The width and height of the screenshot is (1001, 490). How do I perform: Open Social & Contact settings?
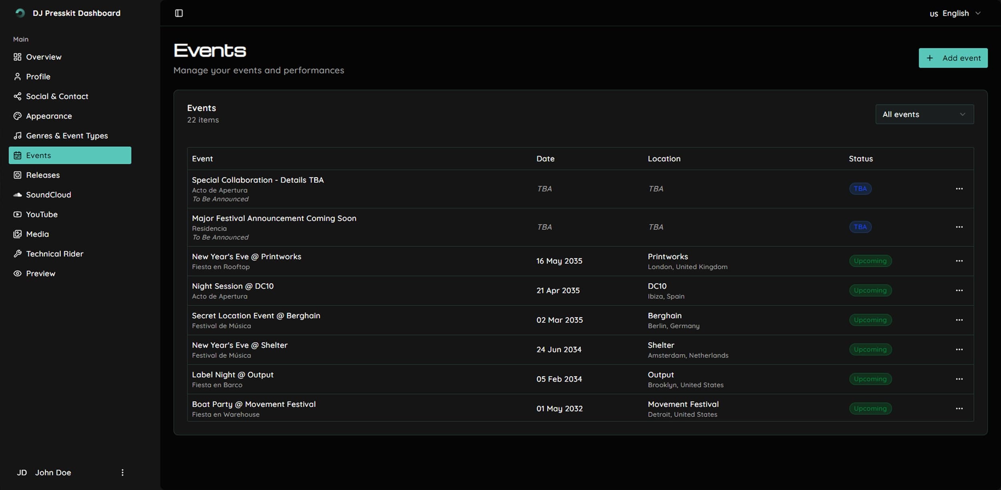(57, 96)
